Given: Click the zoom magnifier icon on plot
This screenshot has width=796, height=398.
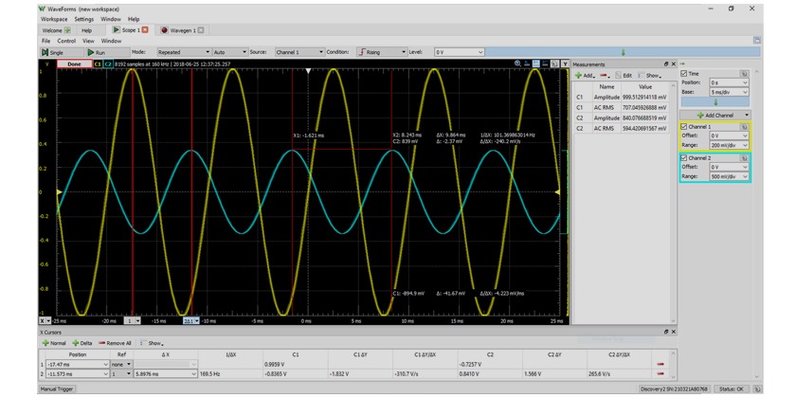Looking at the screenshot, I should tap(517, 63).
